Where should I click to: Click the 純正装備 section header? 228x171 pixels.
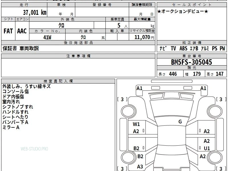pyautogui.click(x=192, y=42)
